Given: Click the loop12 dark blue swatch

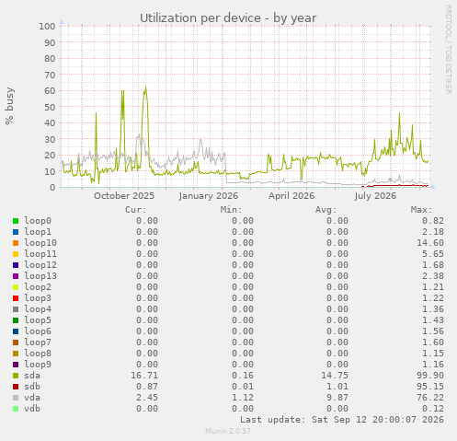Looking at the screenshot, I should click(x=16, y=265).
